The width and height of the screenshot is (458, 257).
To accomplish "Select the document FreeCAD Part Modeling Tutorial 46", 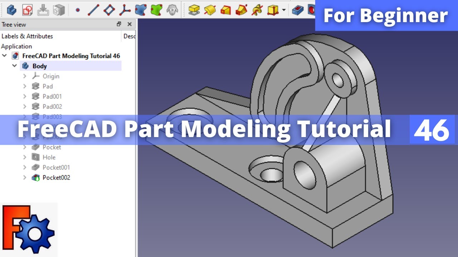I will tap(71, 56).
